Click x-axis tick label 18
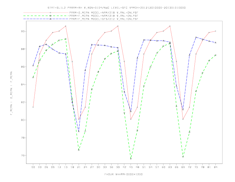 click(x=72, y=167)
